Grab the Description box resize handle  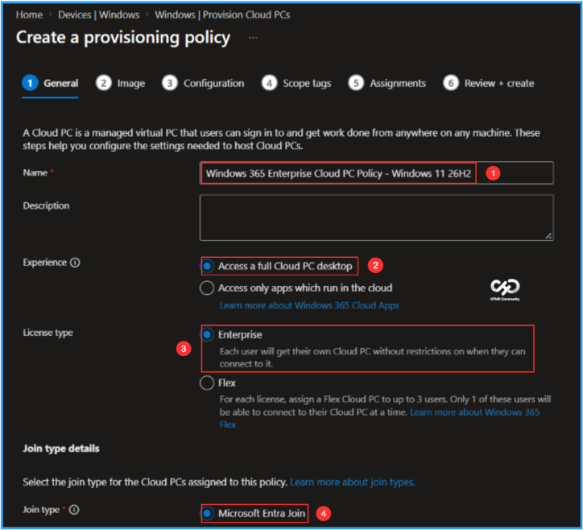pyautogui.click(x=548, y=236)
